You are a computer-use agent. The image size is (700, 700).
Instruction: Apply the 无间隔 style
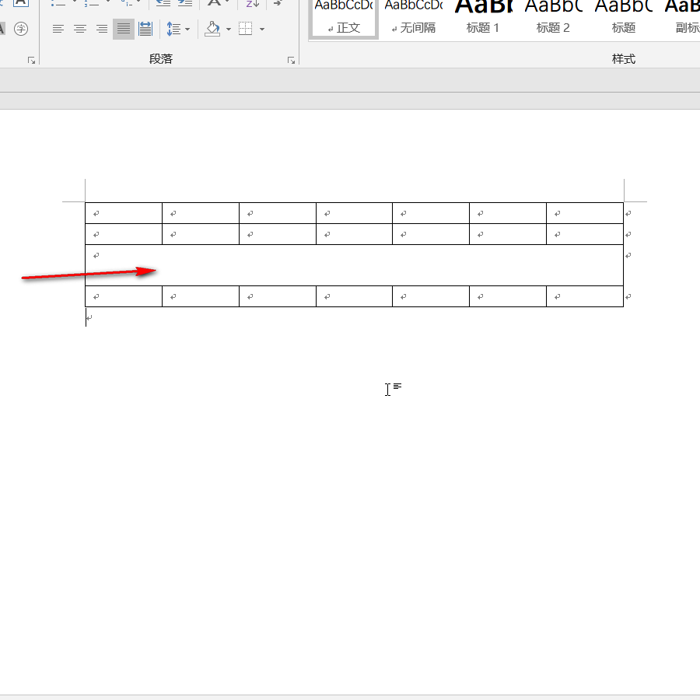414,18
